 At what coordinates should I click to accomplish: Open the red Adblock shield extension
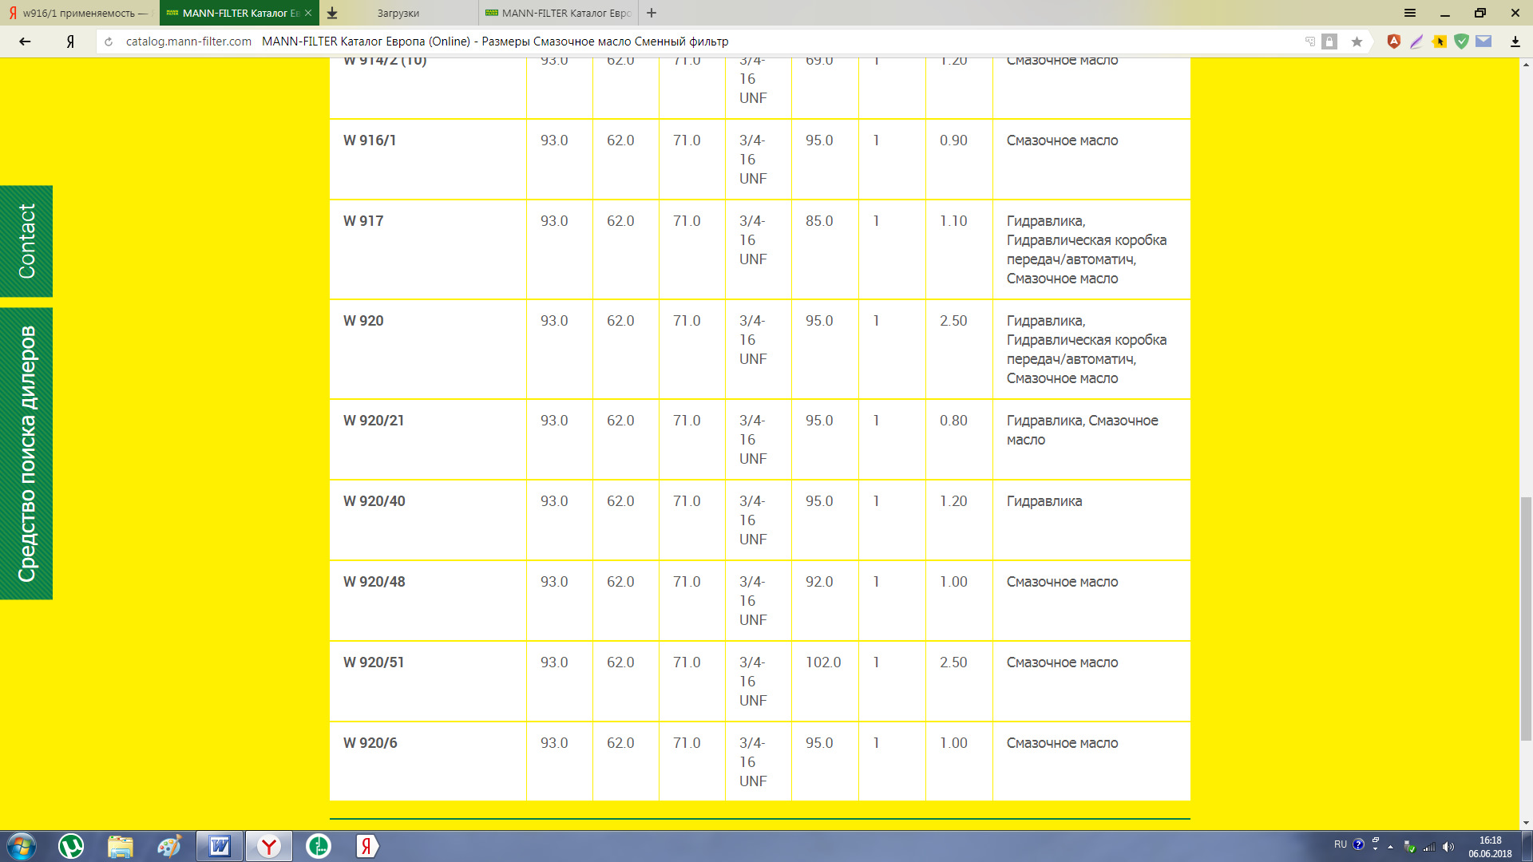1393,42
